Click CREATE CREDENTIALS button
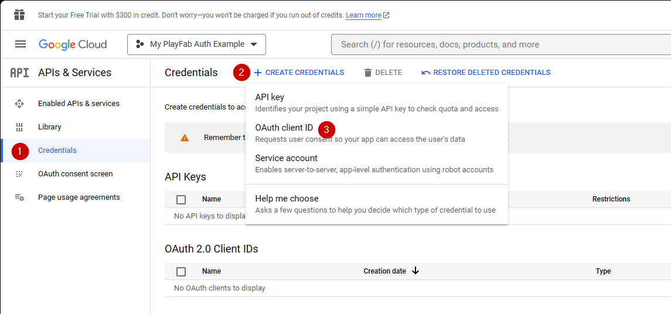Screen dimensions: 671x314 [299, 73]
